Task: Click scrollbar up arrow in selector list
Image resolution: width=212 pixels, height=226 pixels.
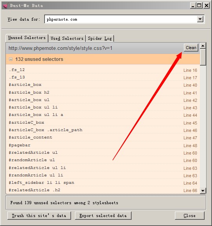Action: (203, 46)
